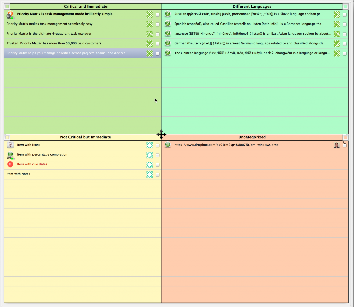
Task: Check the checkbox on the Japanese language item
Action: coord(345,34)
